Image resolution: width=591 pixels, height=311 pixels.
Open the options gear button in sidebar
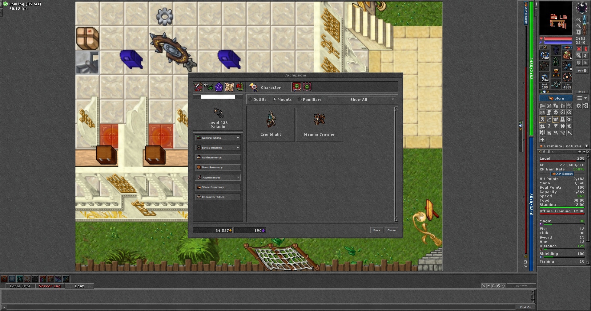click(x=579, y=106)
